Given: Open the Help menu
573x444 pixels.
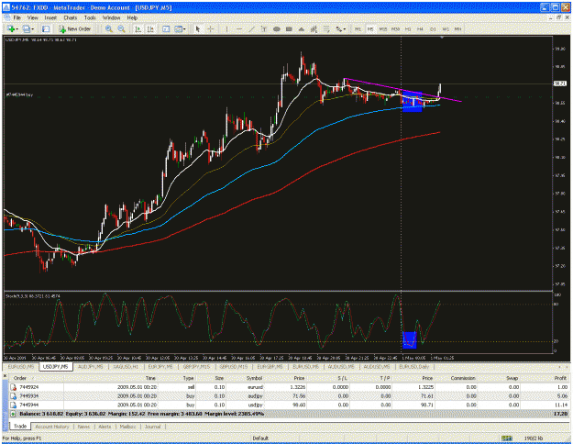Looking at the screenshot, I should (x=132, y=17).
